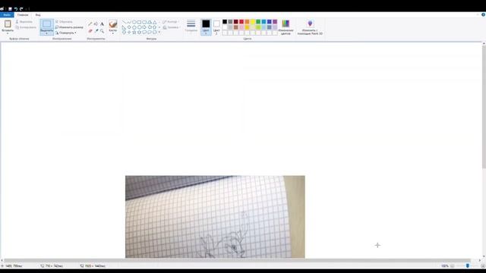This screenshot has width=486, height=273.
Task: Expand the Shapes gallery more arrow
Action: pyautogui.click(x=159, y=32)
